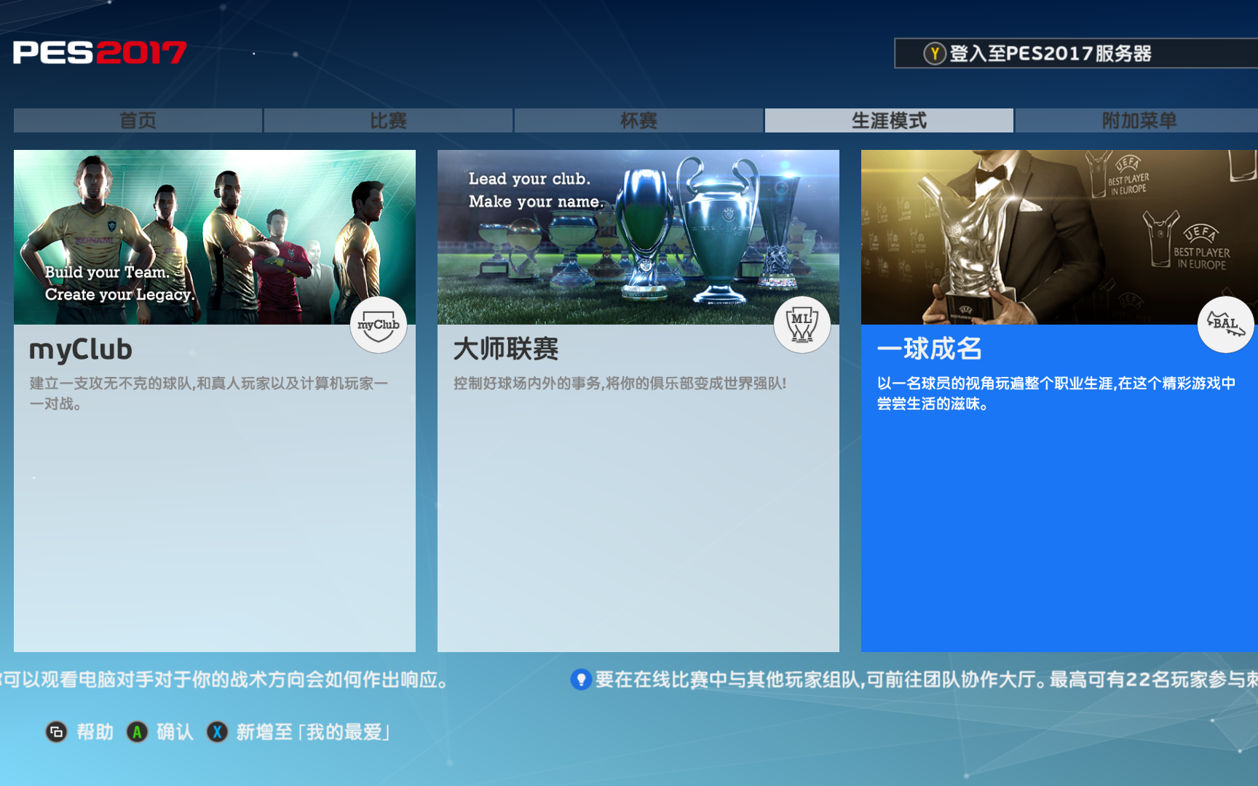1258x786 pixels.
Task: Select the 大师联赛 card title
Action: pyautogui.click(x=506, y=349)
